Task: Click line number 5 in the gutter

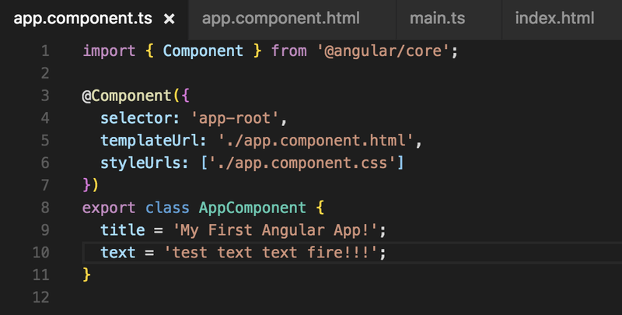Action: pos(45,141)
